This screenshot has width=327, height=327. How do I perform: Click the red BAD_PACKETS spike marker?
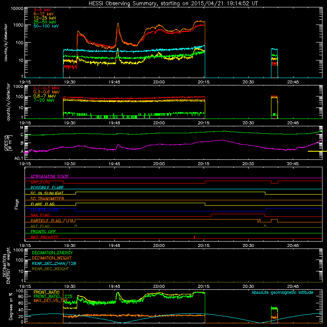(195, 237)
